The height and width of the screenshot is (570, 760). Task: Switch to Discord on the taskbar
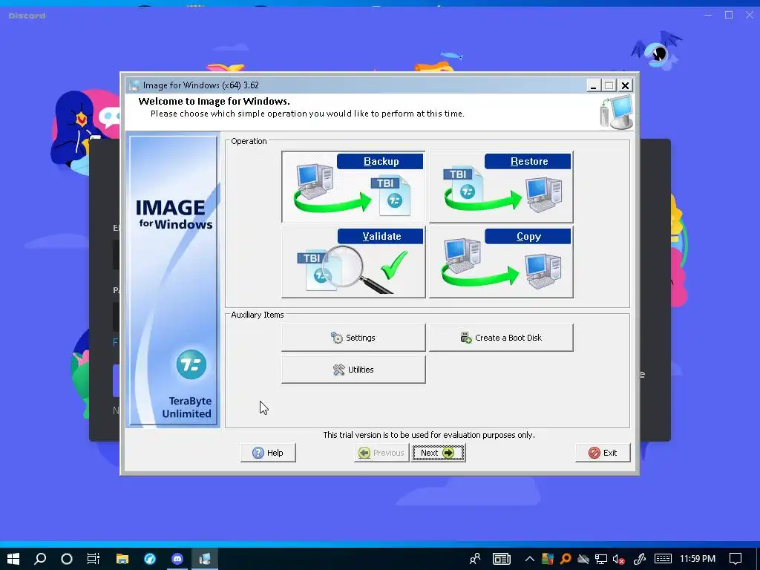[178, 559]
